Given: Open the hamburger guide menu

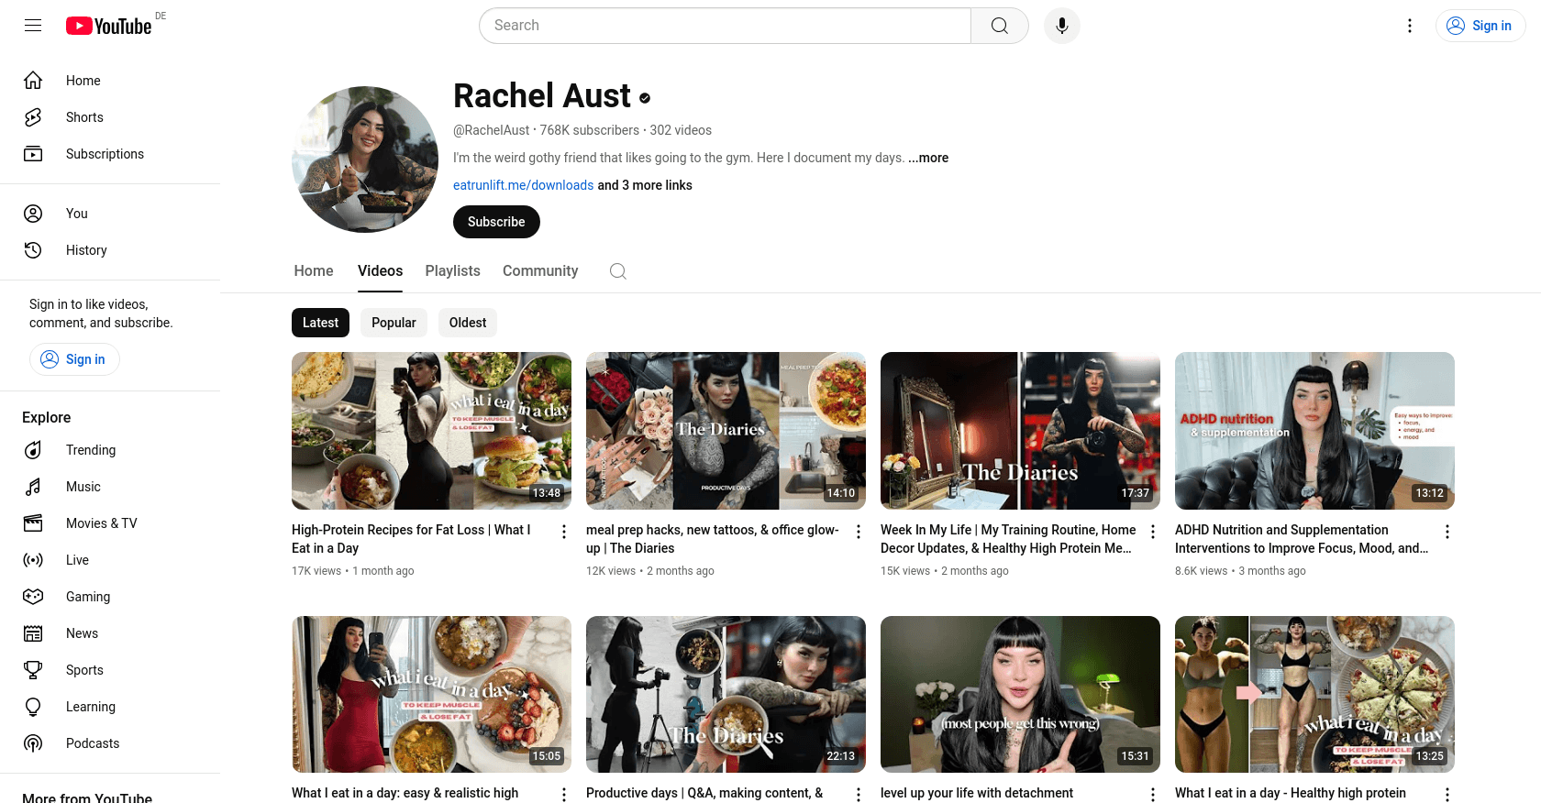Looking at the screenshot, I should [x=33, y=26].
